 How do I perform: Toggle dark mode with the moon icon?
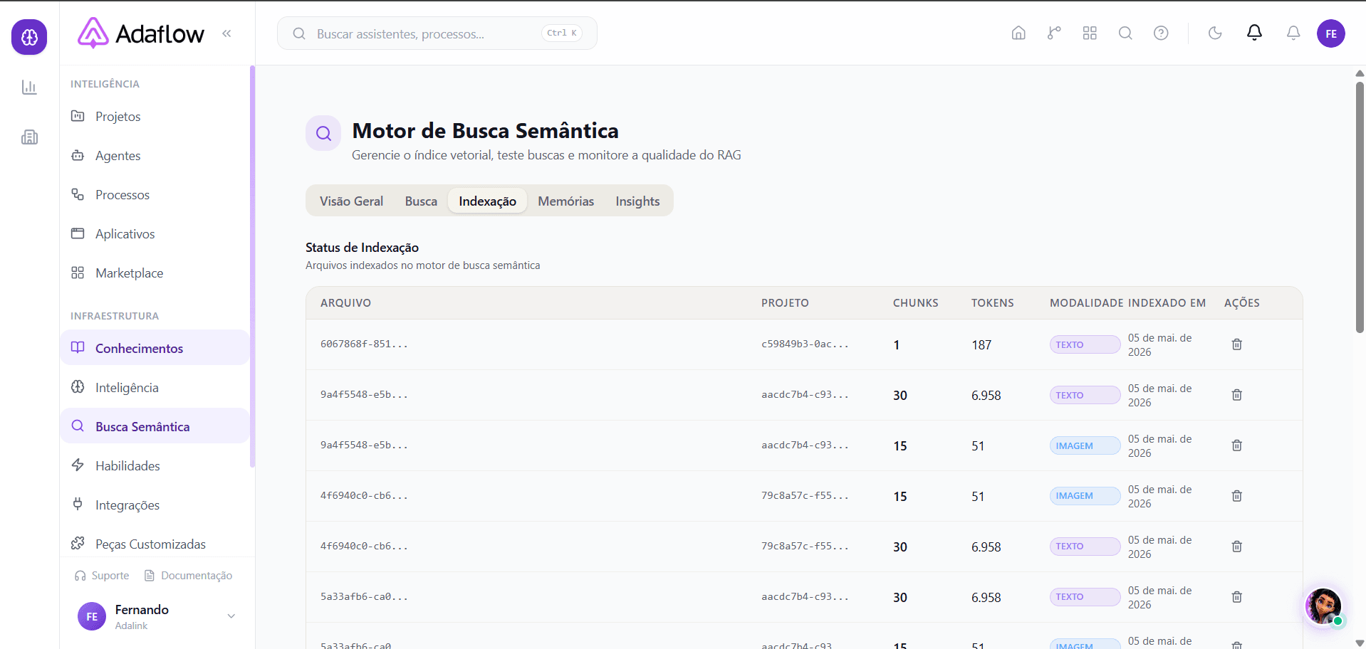point(1215,33)
